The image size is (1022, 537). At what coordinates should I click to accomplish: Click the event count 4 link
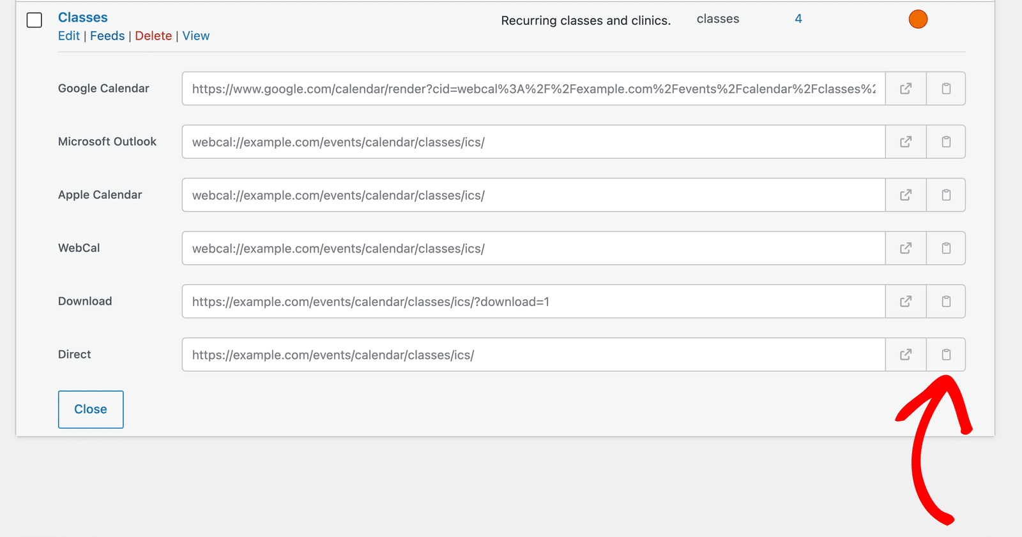tap(798, 18)
